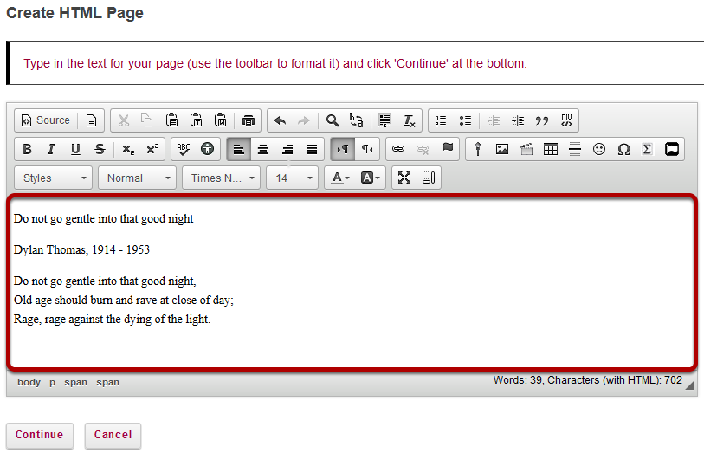Select the body element path
This screenshot has width=704, height=453.
pos(29,382)
